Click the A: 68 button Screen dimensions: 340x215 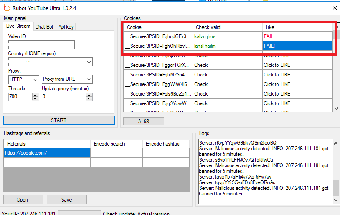[x=143, y=121]
